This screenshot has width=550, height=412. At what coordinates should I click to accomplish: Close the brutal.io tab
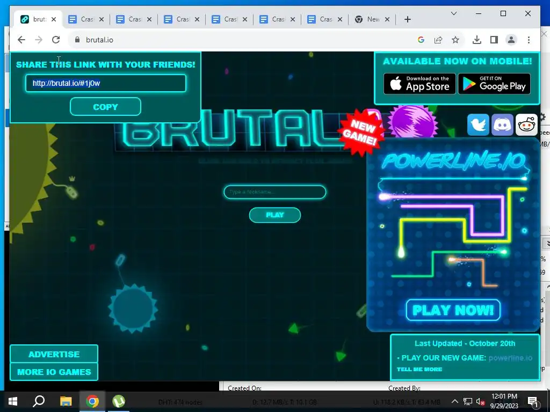(x=54, y=20)
